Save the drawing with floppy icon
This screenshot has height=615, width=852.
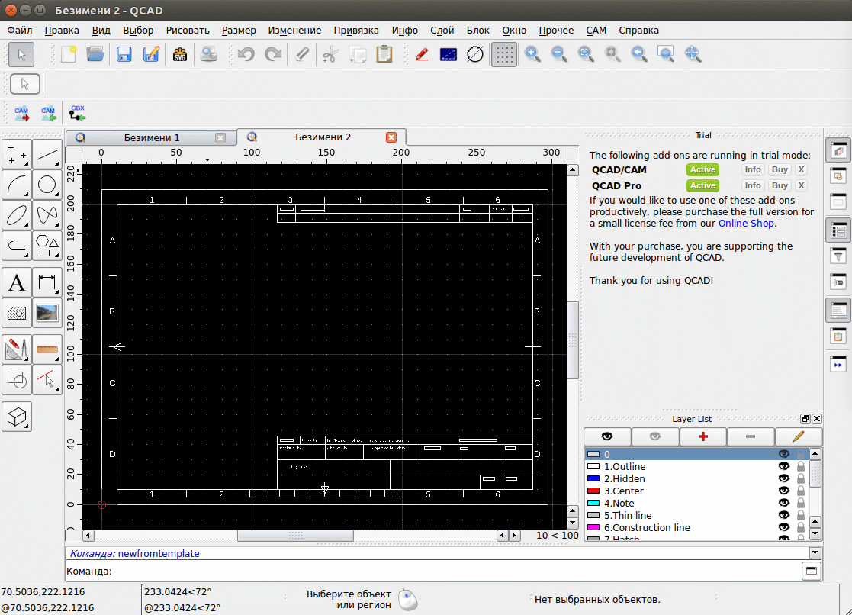pos(124,54)
